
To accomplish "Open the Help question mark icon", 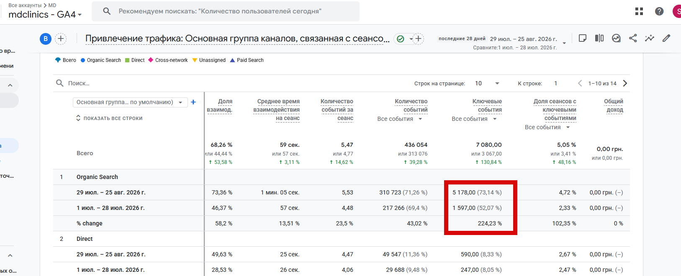I will click(659, 11).
